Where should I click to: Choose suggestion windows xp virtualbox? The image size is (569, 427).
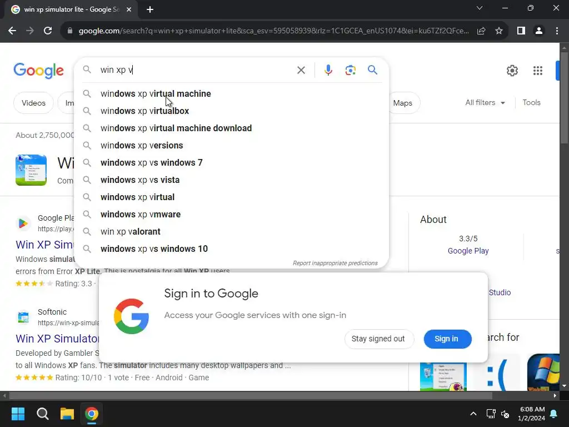(231, 111)
